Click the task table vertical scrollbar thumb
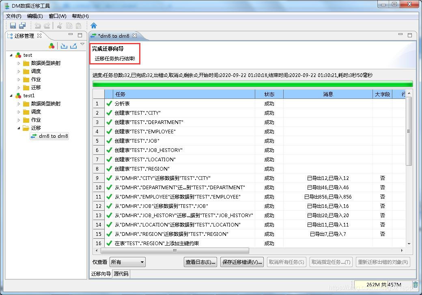The image size is (422, 295). (409, 131)
